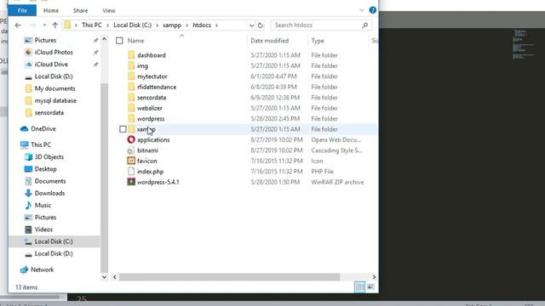Open 3D Objects in navigation pane
Screen dimensions: 545x306
point(43,156)
